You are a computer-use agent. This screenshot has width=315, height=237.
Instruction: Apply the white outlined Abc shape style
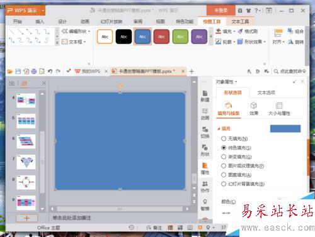pyautogui.click(x=105, y=36)
